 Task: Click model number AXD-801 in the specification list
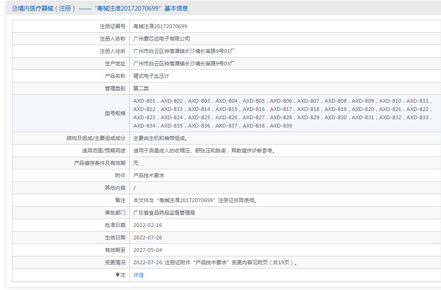pos(144,101)
